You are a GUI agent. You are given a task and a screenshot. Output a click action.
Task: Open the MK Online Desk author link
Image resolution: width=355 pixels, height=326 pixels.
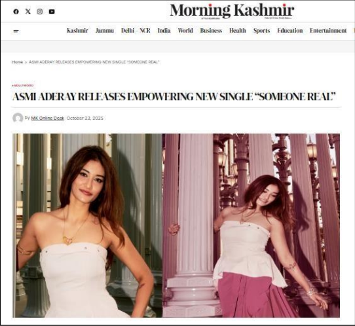pos(48,118)
